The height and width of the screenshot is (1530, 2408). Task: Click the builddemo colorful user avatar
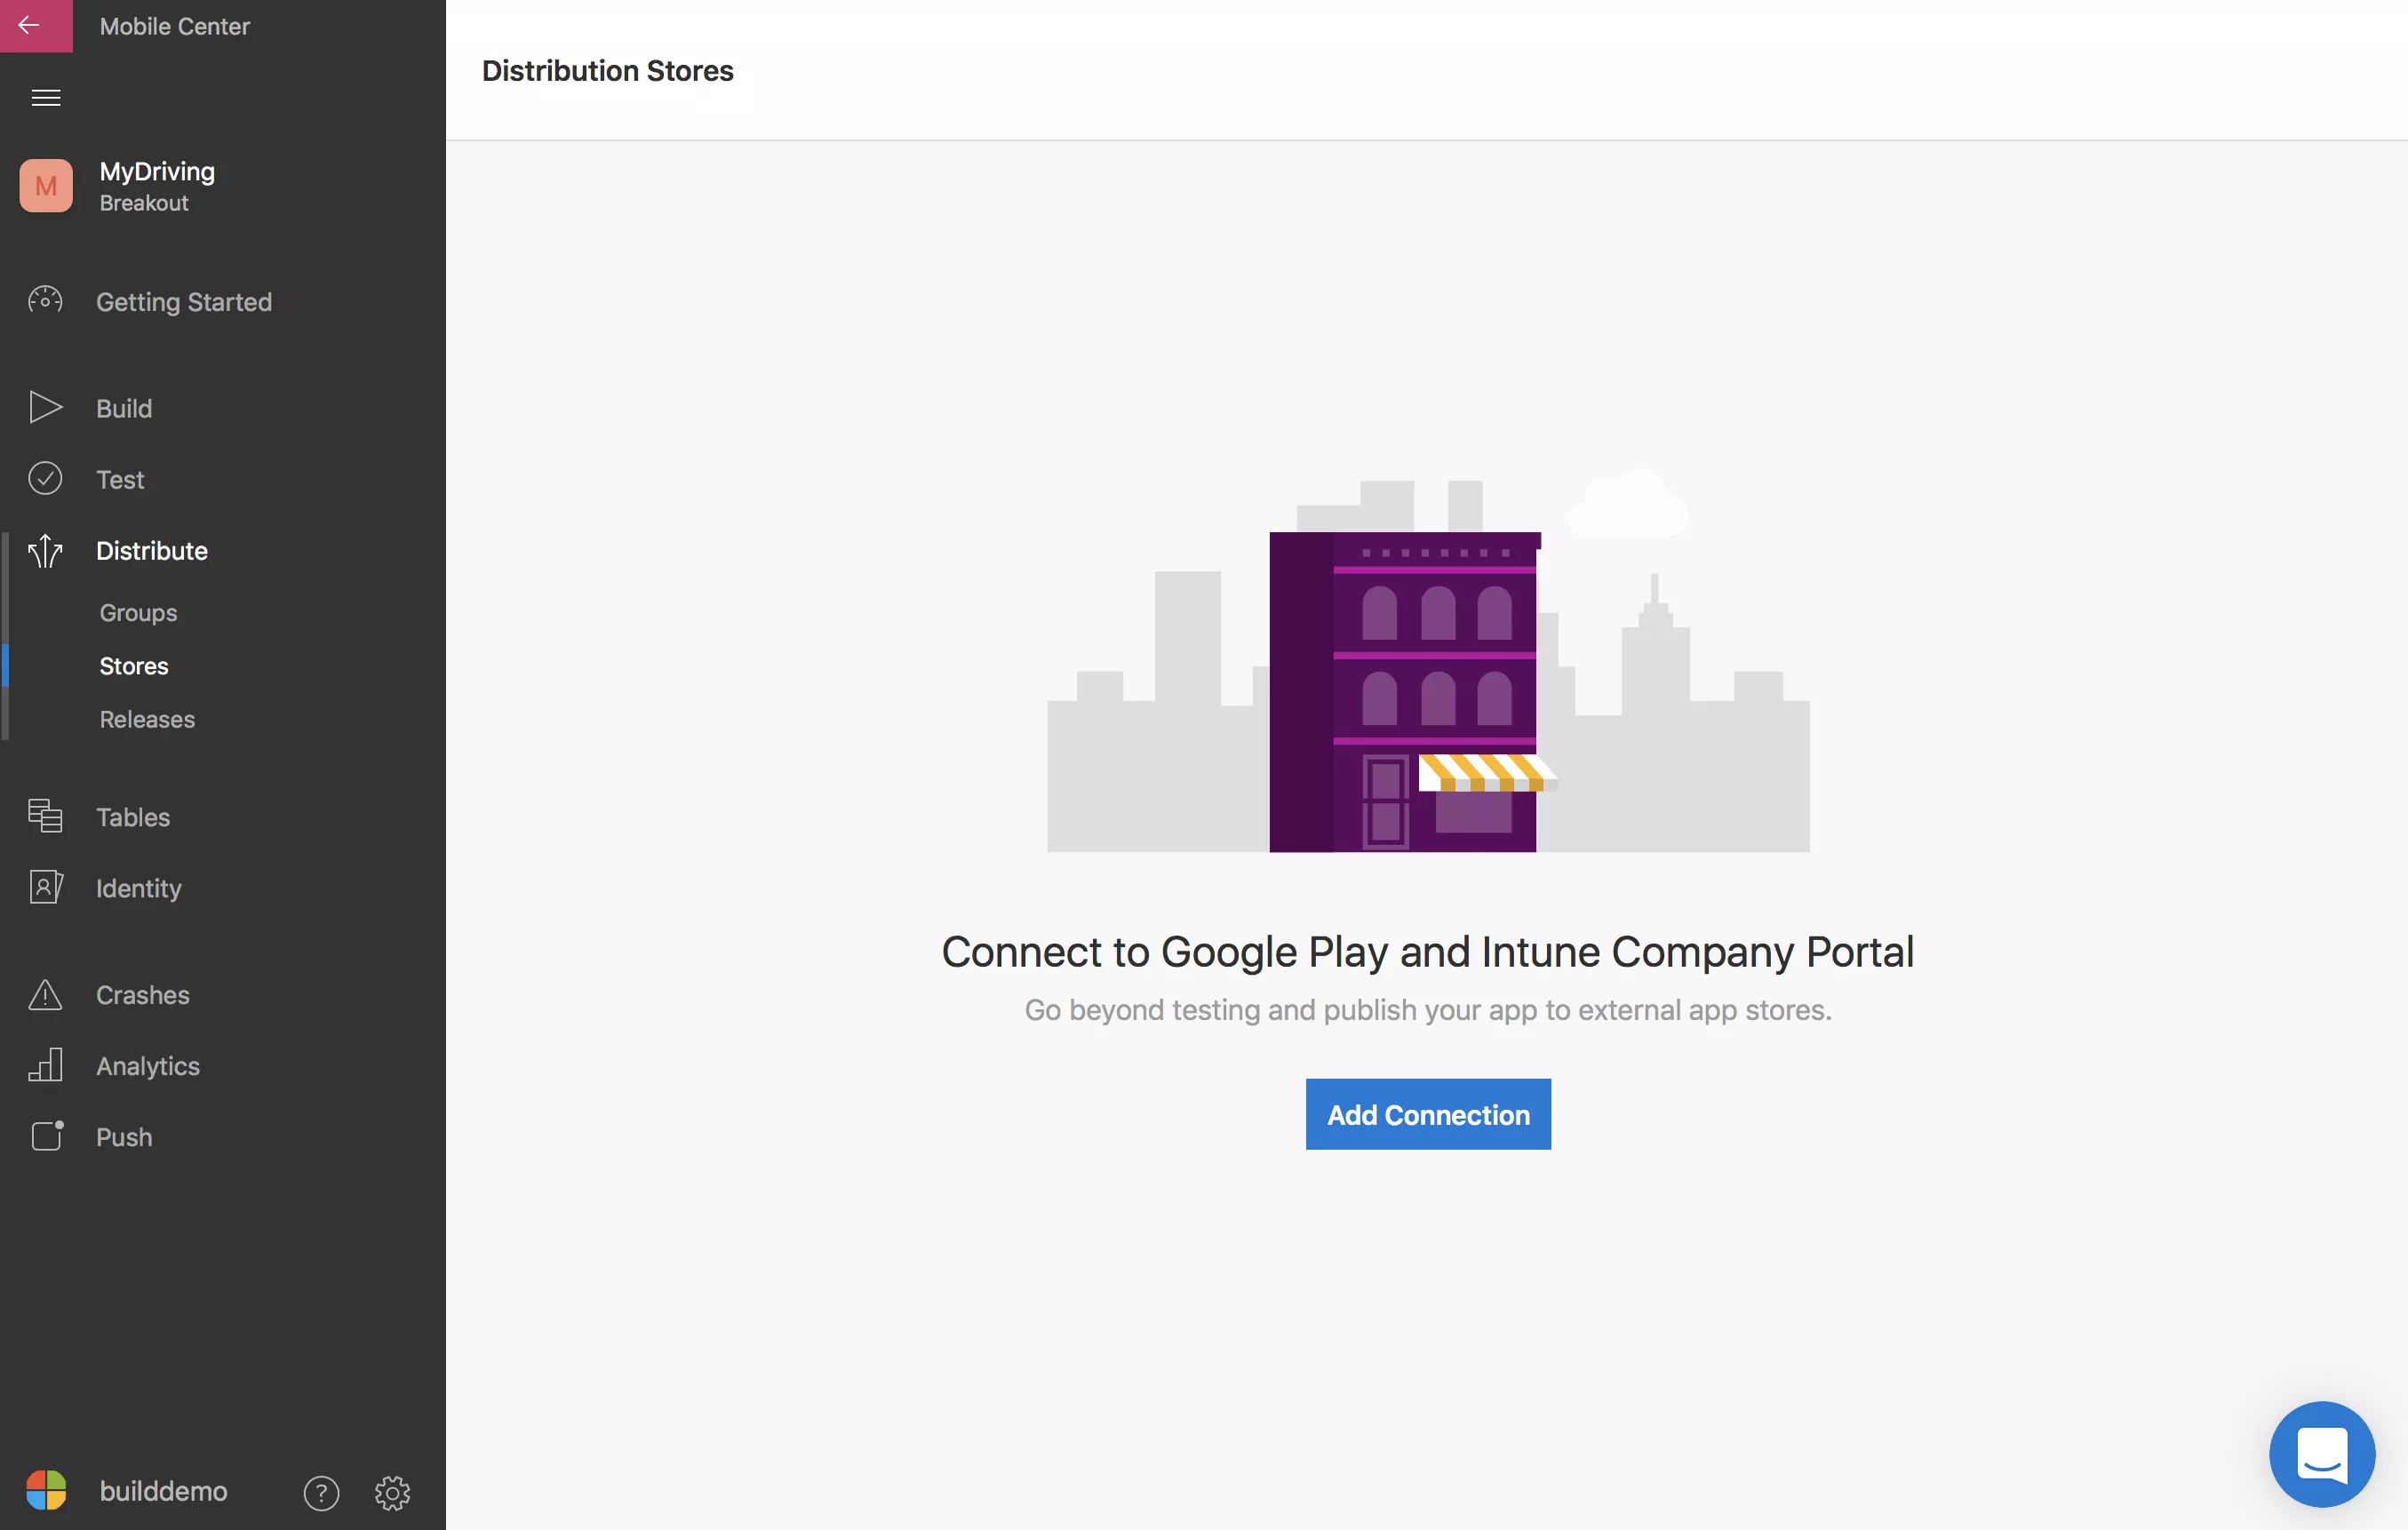pos(46,1490)
